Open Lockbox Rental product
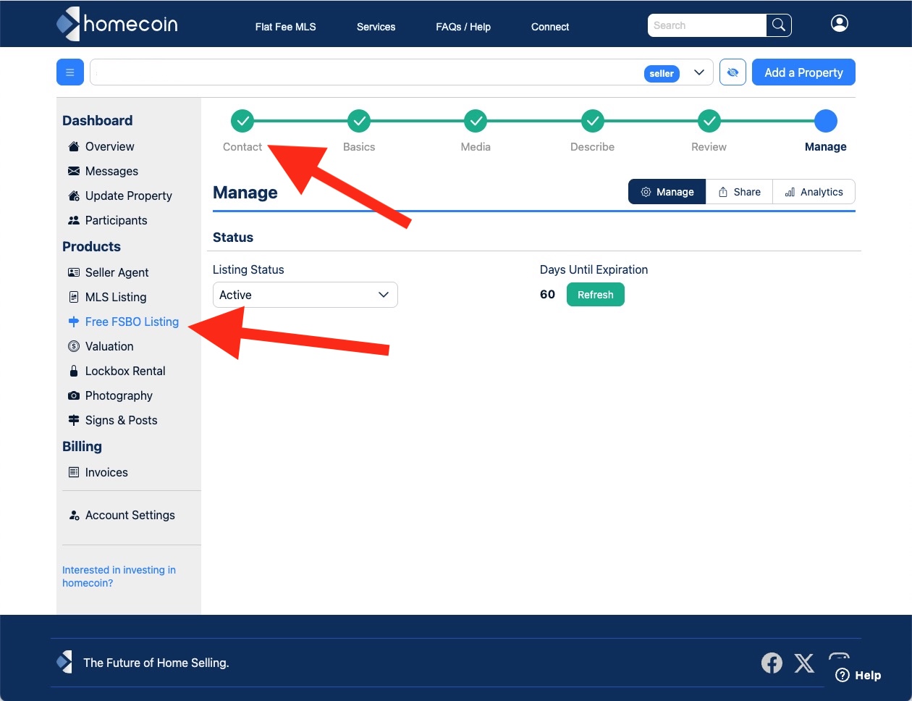Screen dimensions: 912x701 tap(117, 371)
